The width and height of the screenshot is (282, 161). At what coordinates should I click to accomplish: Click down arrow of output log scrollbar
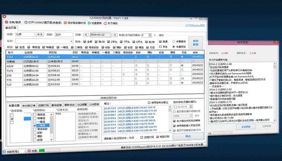[x=170, y=130]
